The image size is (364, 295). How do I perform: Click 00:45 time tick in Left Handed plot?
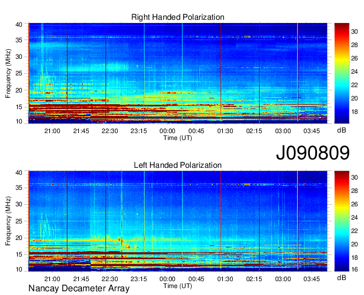196,279
